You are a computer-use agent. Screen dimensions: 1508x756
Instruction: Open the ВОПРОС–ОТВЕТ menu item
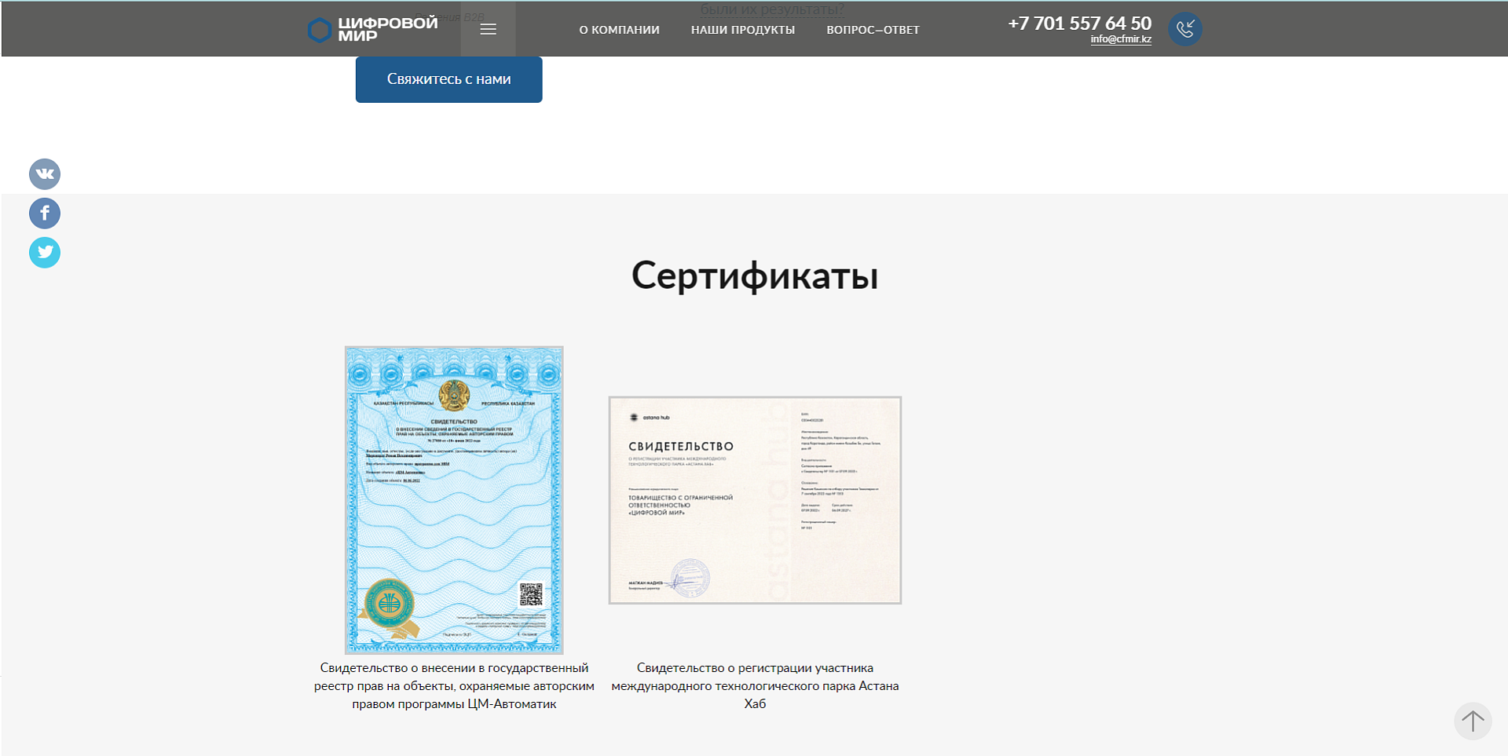873,30
